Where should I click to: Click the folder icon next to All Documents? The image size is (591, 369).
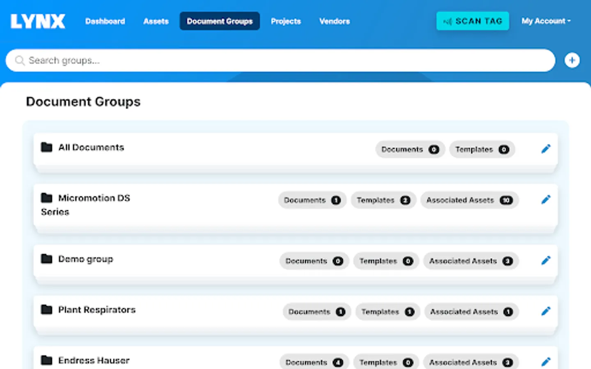[46, 147]
